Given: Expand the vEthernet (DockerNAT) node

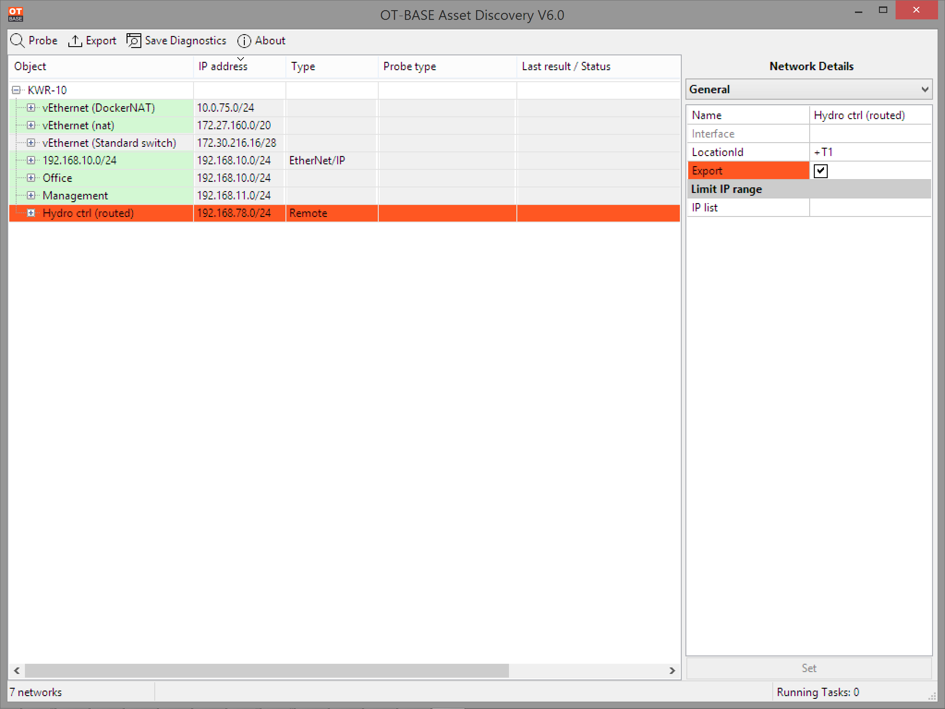Looking at the screenshot, I should [31, 108].
